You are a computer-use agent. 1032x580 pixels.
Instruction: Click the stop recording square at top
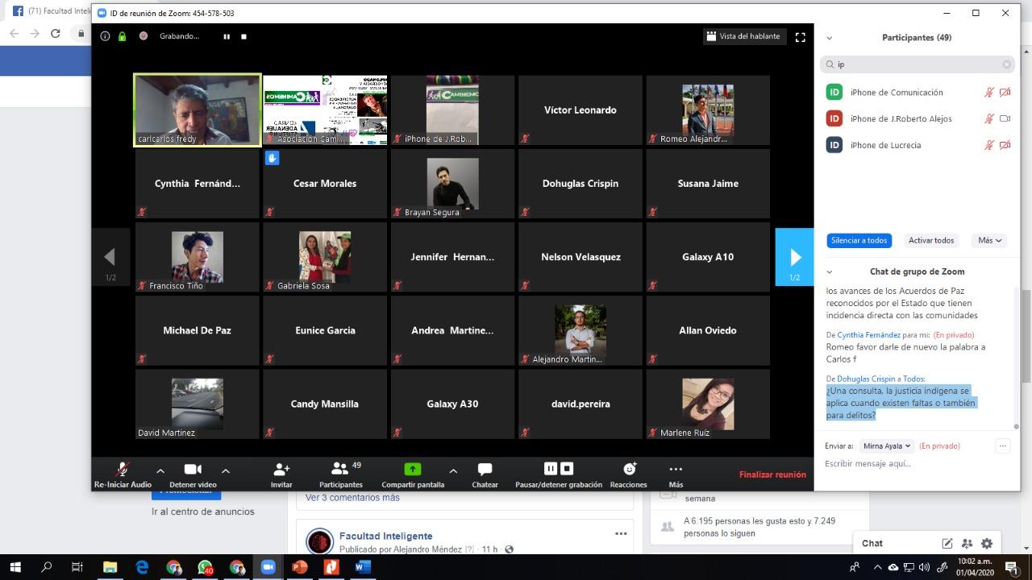[x=243, y=36]
